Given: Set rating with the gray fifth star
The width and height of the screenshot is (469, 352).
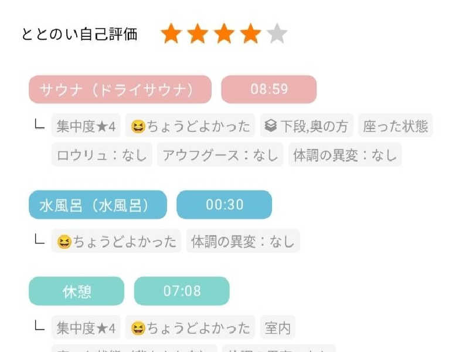Looking at the screenshot, I should [x=277, y=33].
